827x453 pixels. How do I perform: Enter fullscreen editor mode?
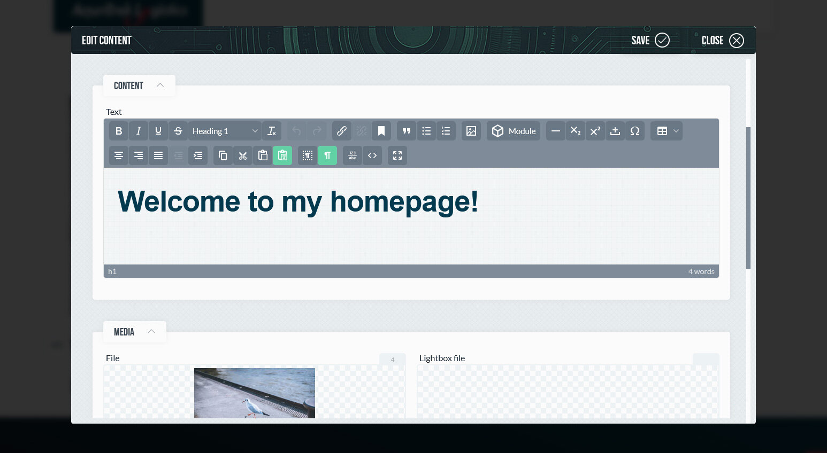pos(397,155)
